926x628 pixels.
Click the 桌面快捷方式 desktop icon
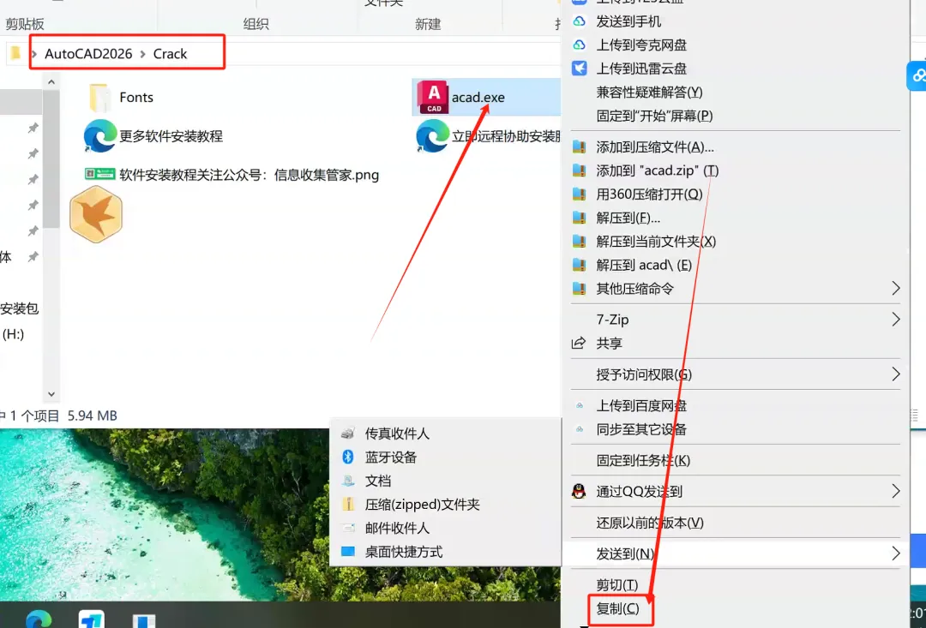click(348, 551)
